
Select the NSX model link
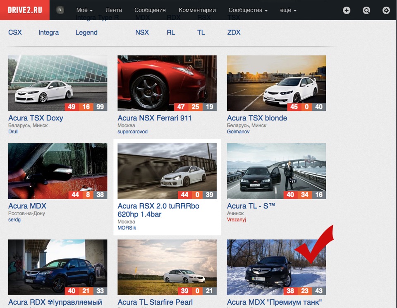click(142, 32)
